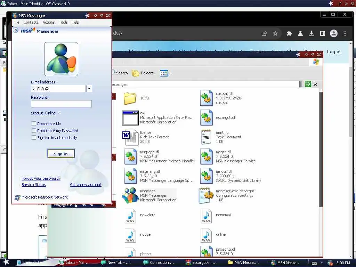The image size is (356, 267).
Task: Click browser bookmark star icon
Action: (275, 34)
